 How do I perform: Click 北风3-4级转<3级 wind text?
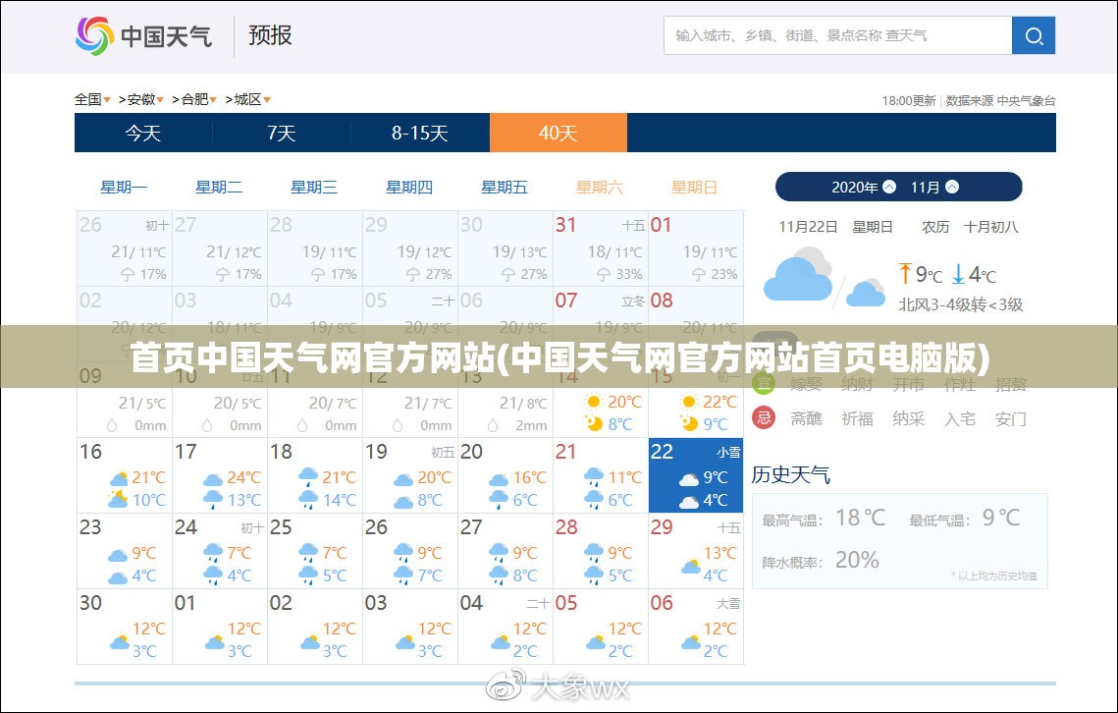tap(960, 304)
